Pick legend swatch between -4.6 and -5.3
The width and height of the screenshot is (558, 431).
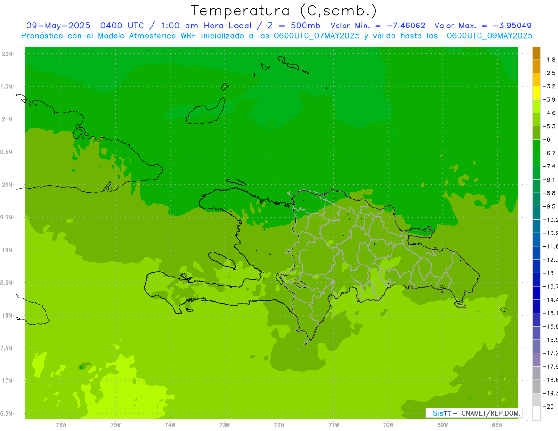point(536,120)
